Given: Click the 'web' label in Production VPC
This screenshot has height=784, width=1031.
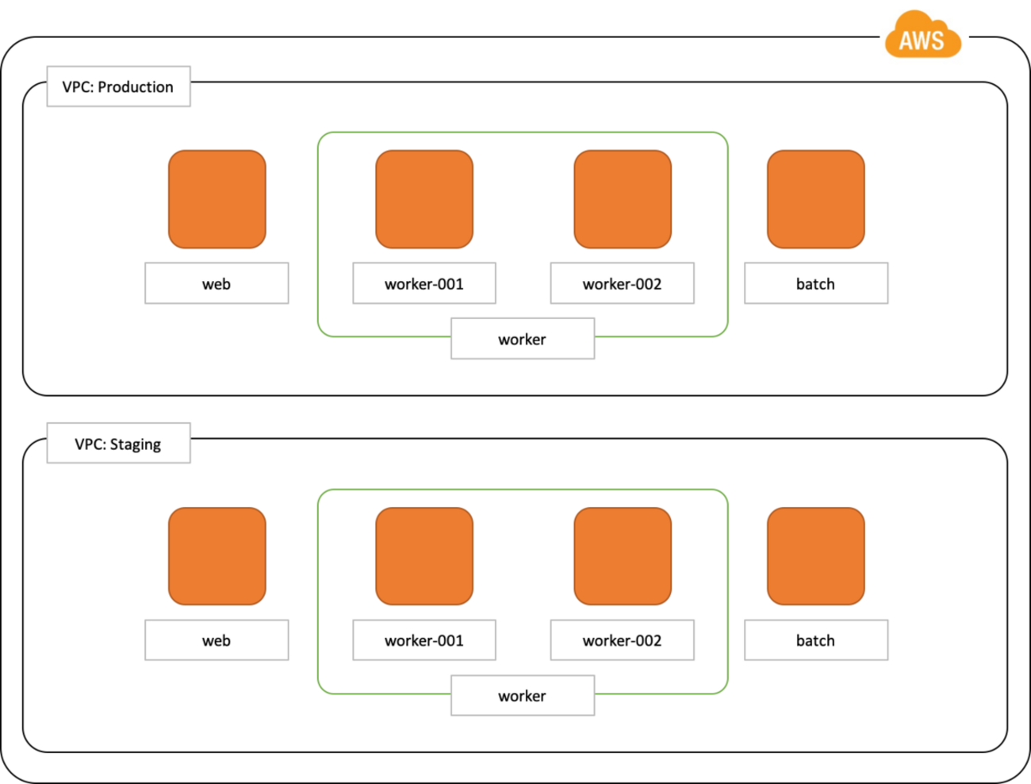Looking at the screenshot, I should 217,283.
